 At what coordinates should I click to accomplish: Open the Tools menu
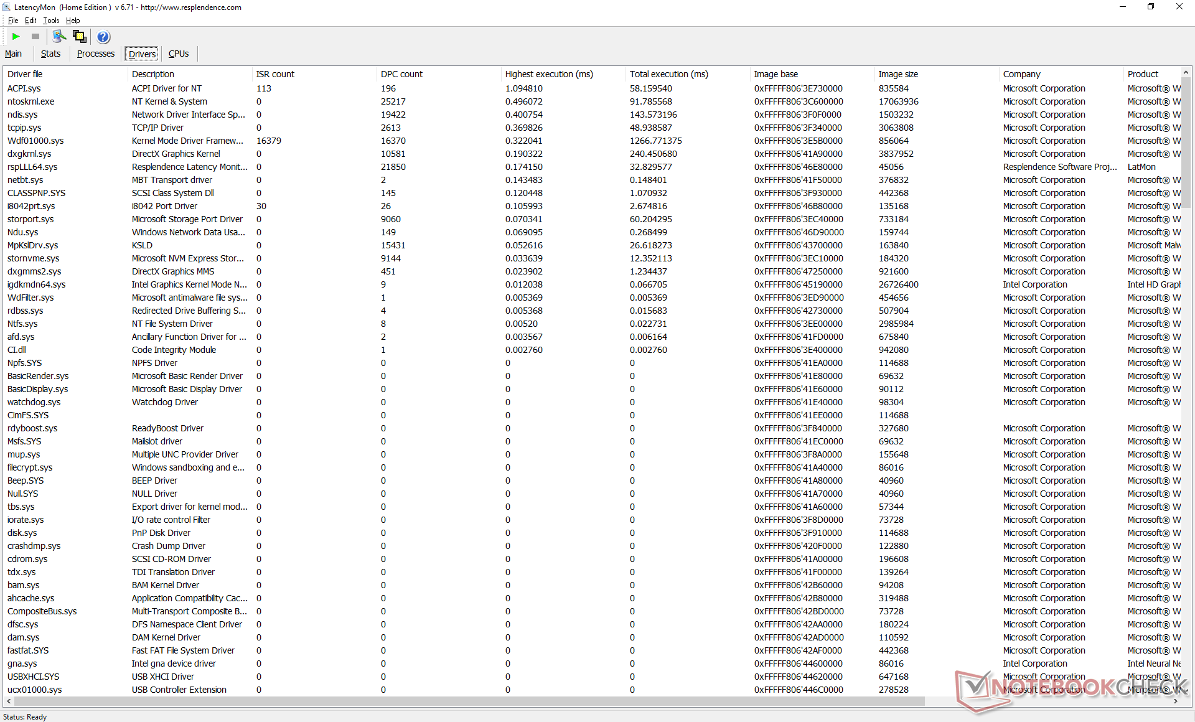click(x=51, y=21)
